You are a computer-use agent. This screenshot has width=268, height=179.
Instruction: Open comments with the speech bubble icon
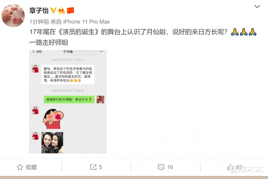point(161,167)
